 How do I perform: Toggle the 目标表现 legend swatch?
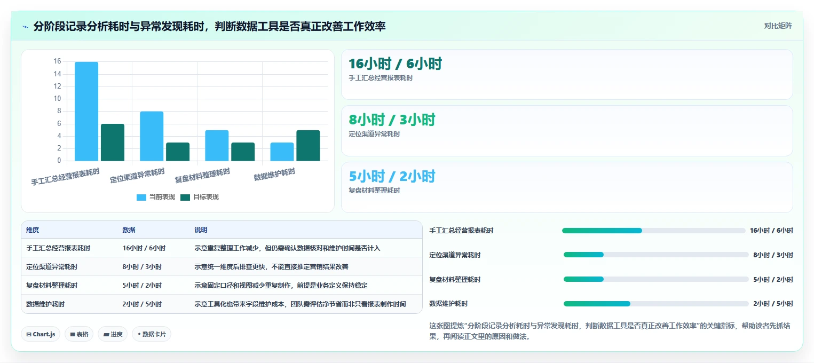click(185, 197)
